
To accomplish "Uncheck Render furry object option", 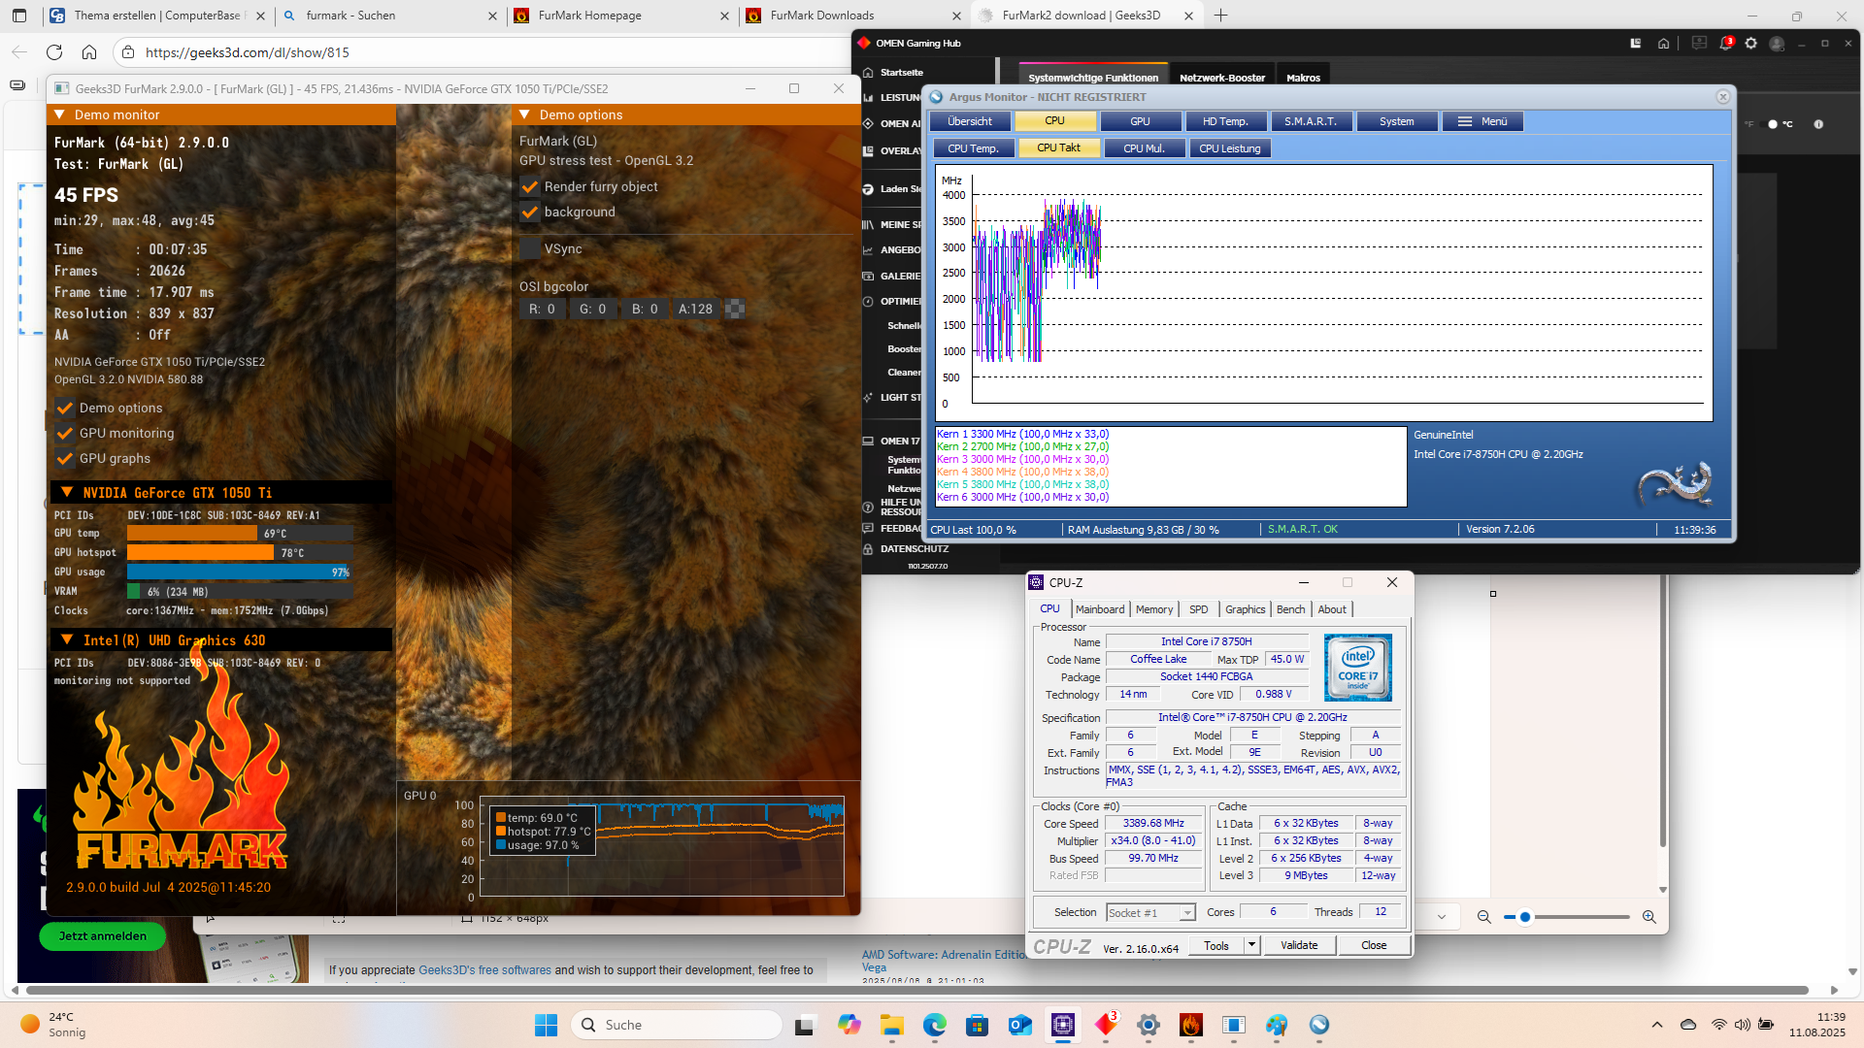I will click(530, 186).
